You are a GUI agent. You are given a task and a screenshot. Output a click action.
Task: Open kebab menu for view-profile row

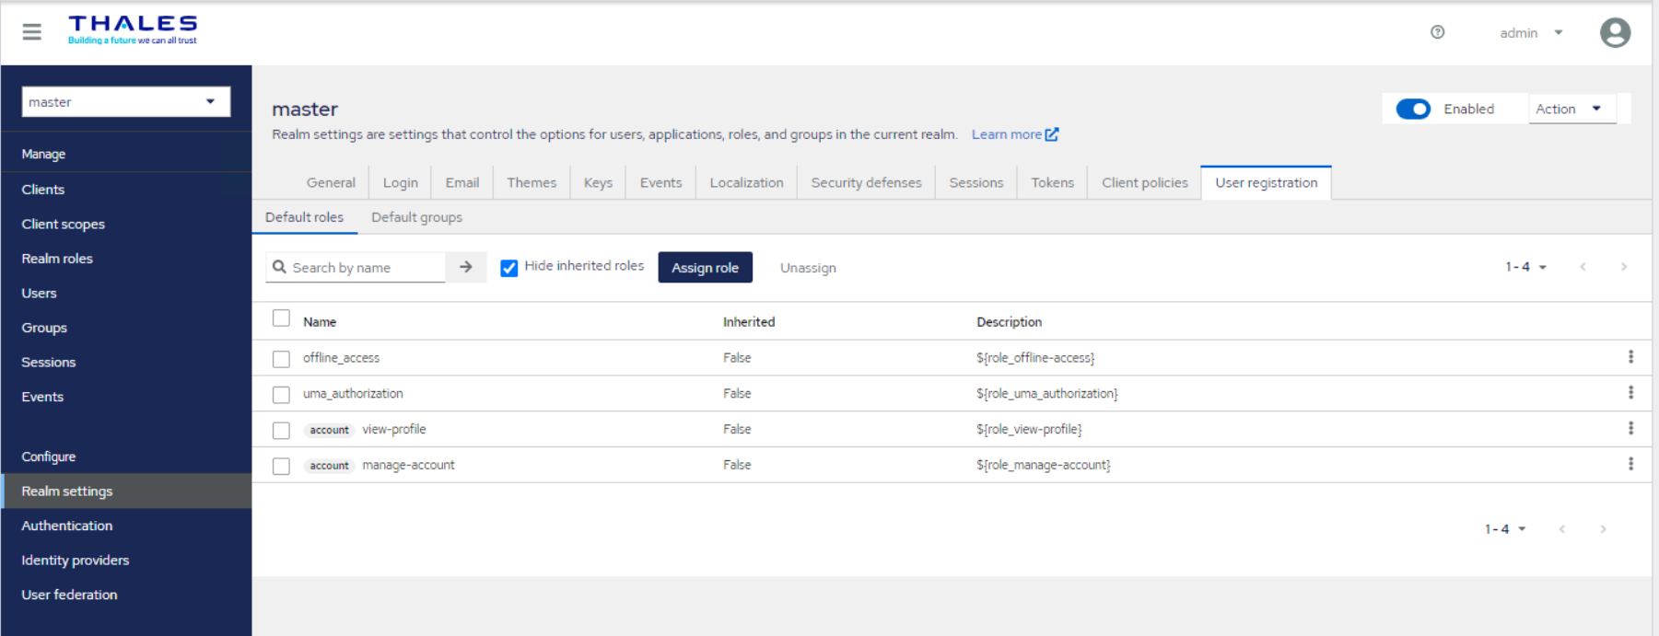click(x=1630, y=429)
